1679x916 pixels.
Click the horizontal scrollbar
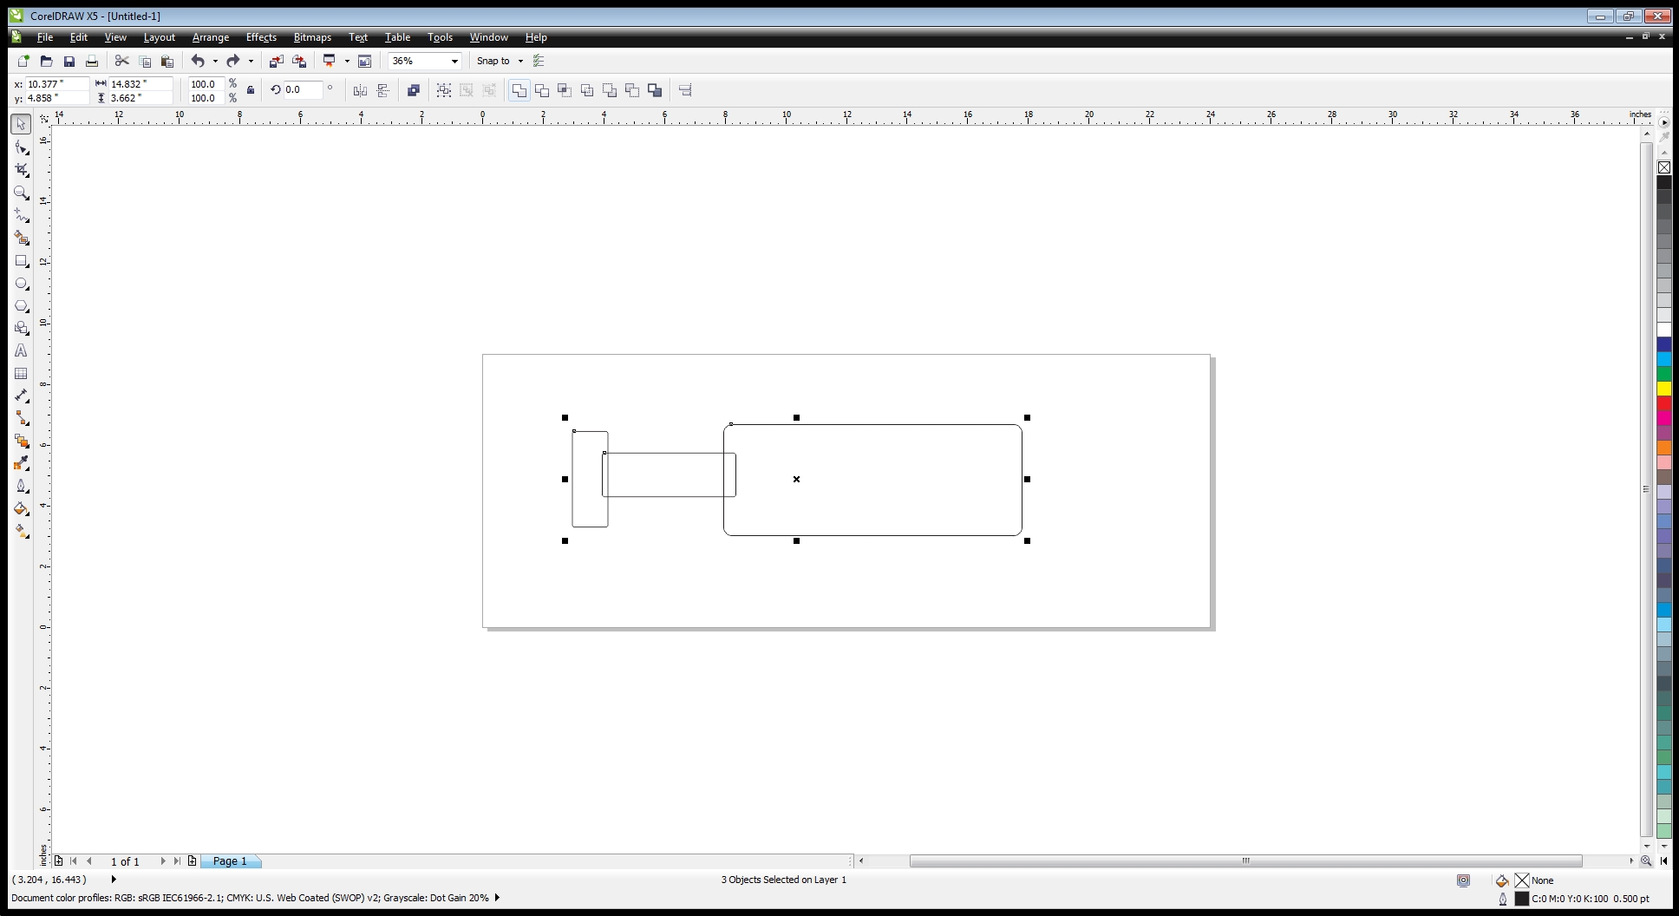[x=1245, y=861]
